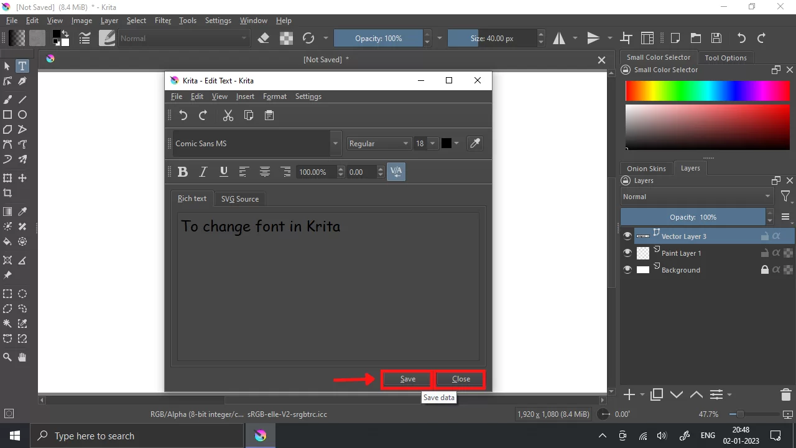Click main toolbar Undo arrow
Screen dimensions: 796x448
(x=741, y=38)
